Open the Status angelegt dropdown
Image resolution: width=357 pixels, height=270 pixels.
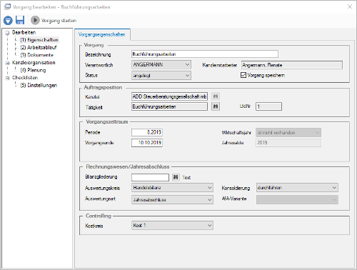coord(161,76)
